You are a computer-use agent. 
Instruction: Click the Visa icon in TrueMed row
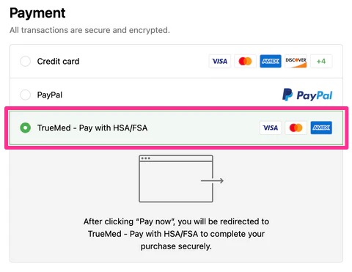pyautogui.click(x=271, y=128)
